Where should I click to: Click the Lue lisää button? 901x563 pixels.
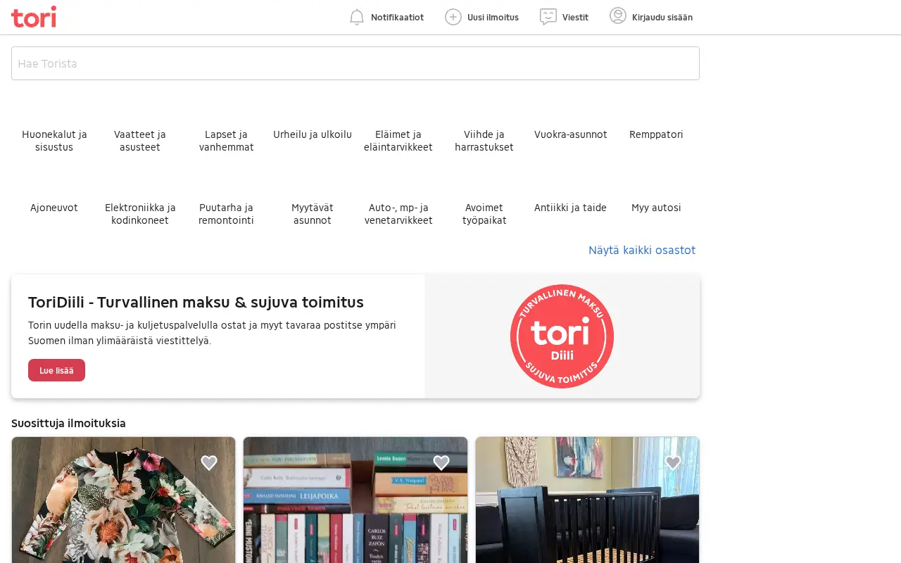[56, 370]
